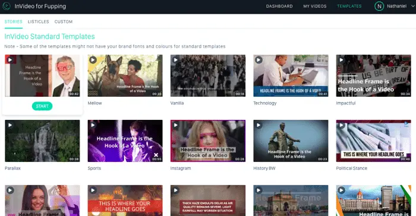The width and height of the screenshot is (416, 216).
Task: Click the Technology template label
Action: click(x=265, y=103)
